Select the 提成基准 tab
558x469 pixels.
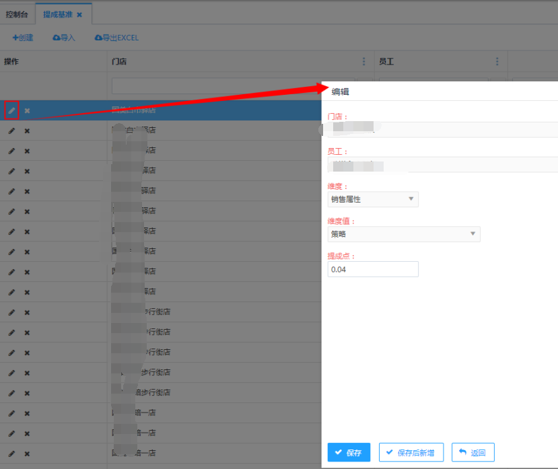57,14
